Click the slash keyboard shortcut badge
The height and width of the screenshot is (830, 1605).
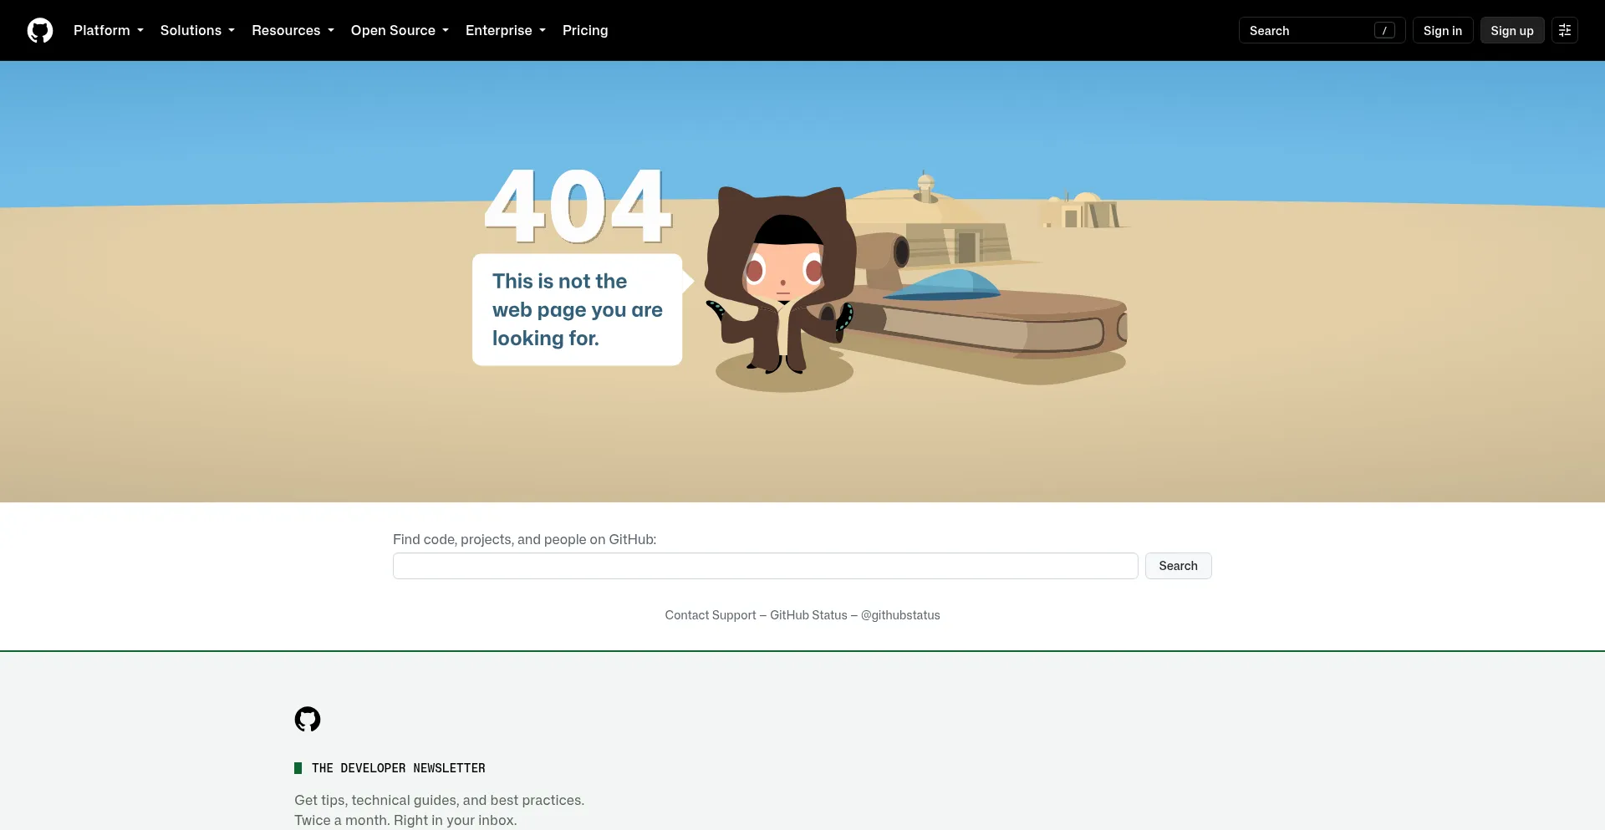coord(1384,30)
